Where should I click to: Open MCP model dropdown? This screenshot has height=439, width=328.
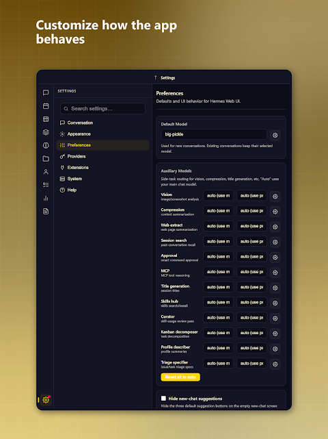tap(218, 272)
